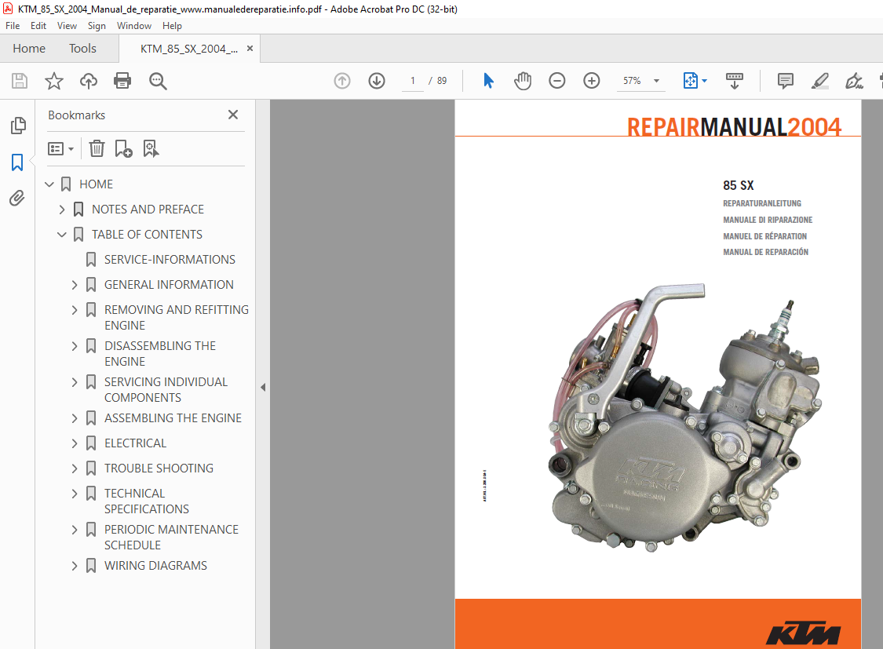Expand REMOVING AND REFITTING ENGINE bookmark

point(75,310)
